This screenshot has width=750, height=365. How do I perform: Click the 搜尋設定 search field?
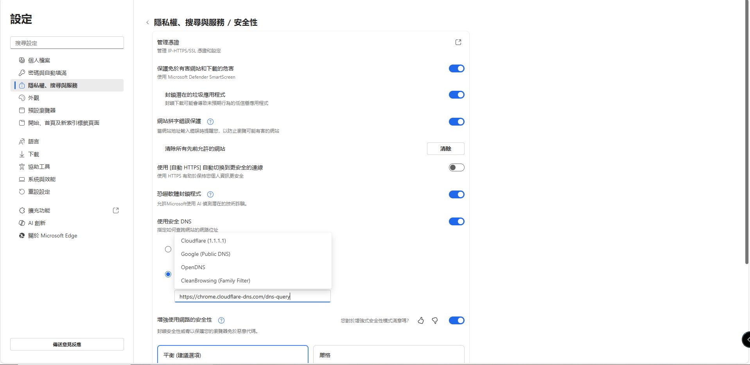[x=67, y=43]
